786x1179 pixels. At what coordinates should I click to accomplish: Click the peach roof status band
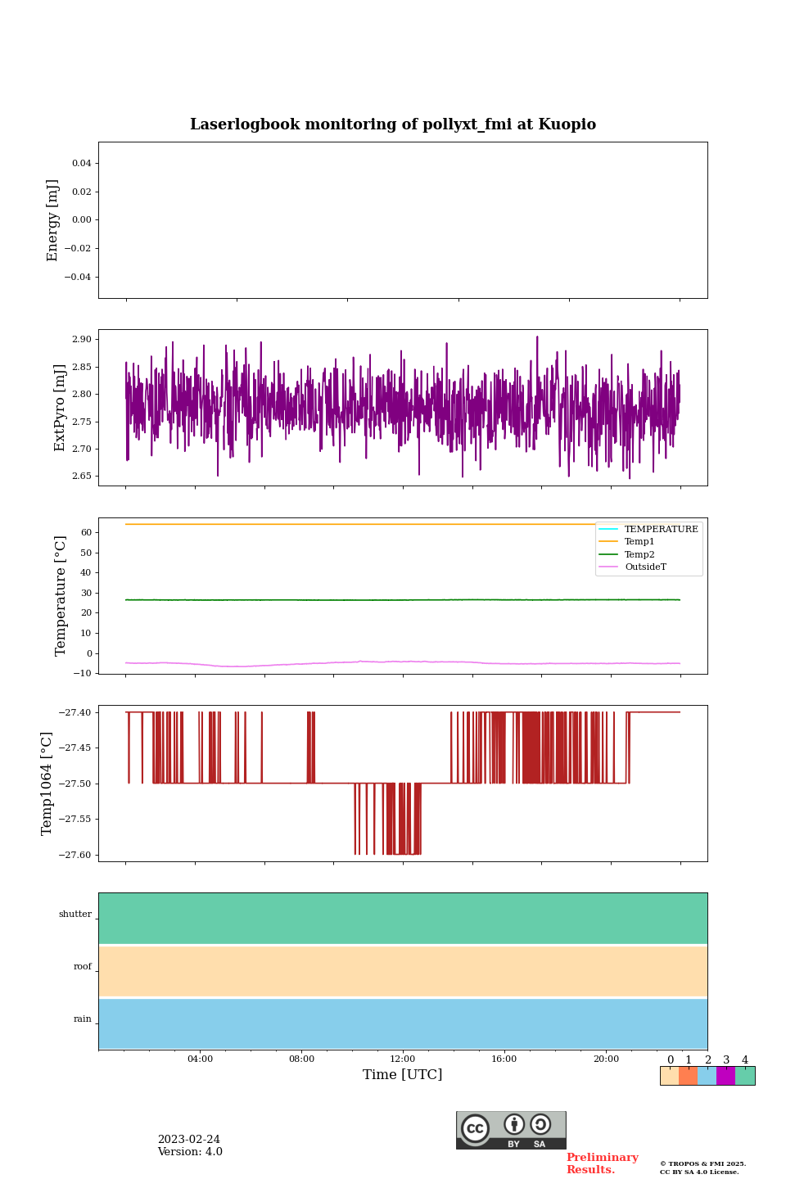(403, 971)
